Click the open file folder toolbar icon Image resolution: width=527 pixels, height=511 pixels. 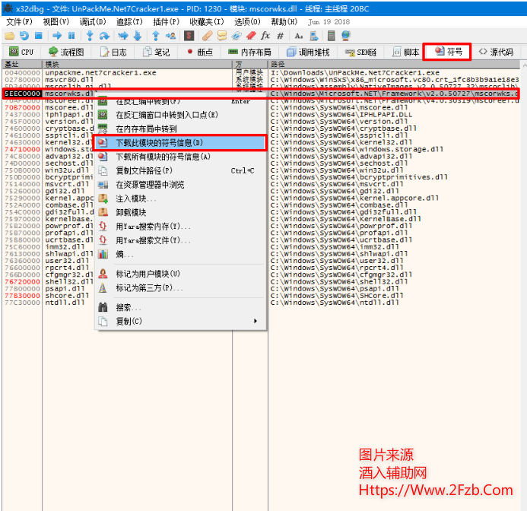coord(9,36)
